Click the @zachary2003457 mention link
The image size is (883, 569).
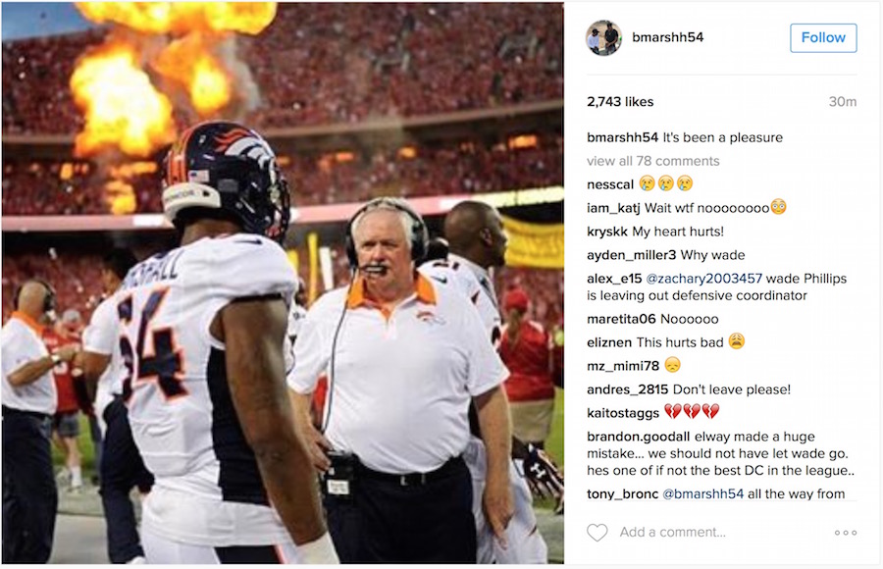pos(703,279)
